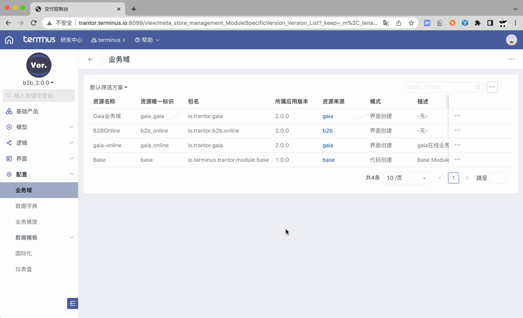Open the 10 /页 page size dropdown
The height and width of the screenshot is (318, 523).
[x=407, y=178]
